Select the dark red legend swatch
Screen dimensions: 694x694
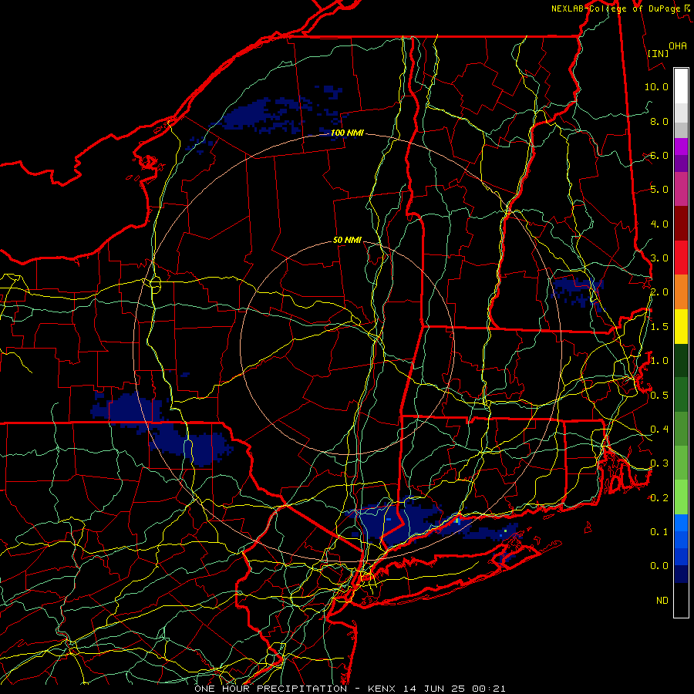pyautogui.click(x=681, y=224)
